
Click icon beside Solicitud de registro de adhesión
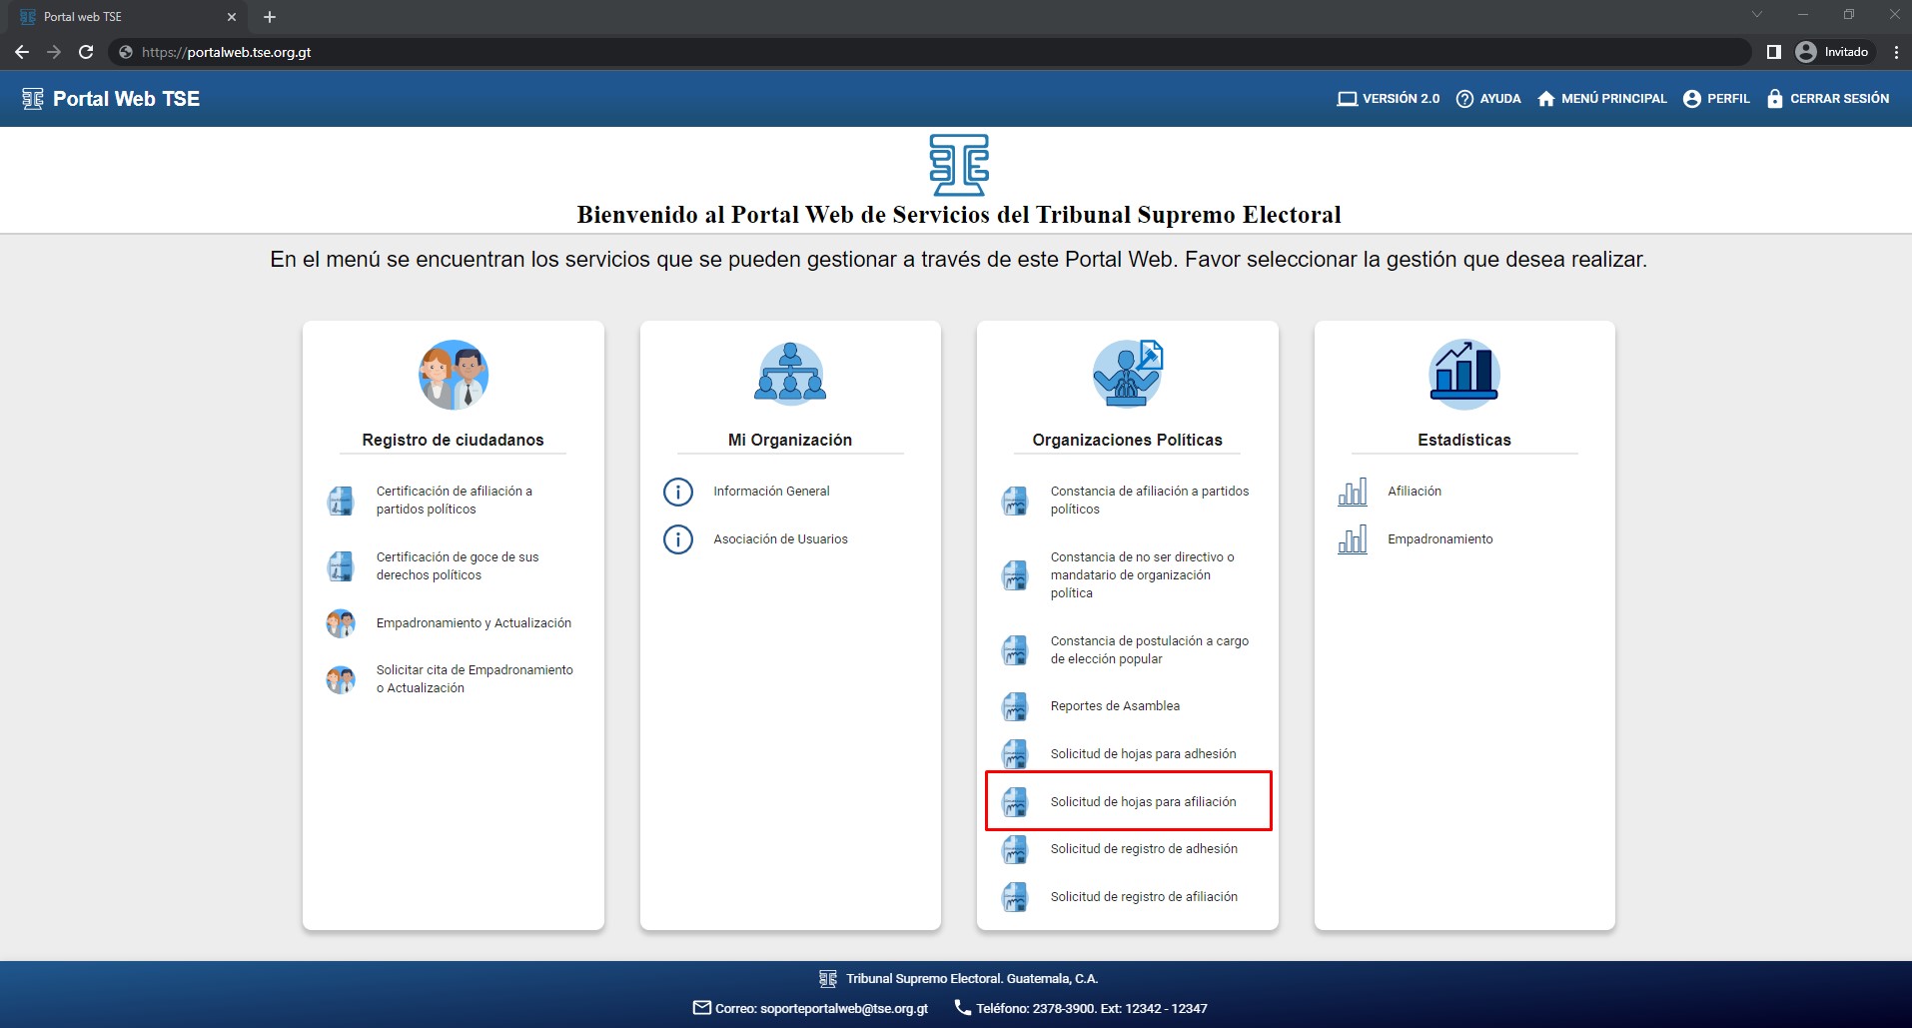1015,849
